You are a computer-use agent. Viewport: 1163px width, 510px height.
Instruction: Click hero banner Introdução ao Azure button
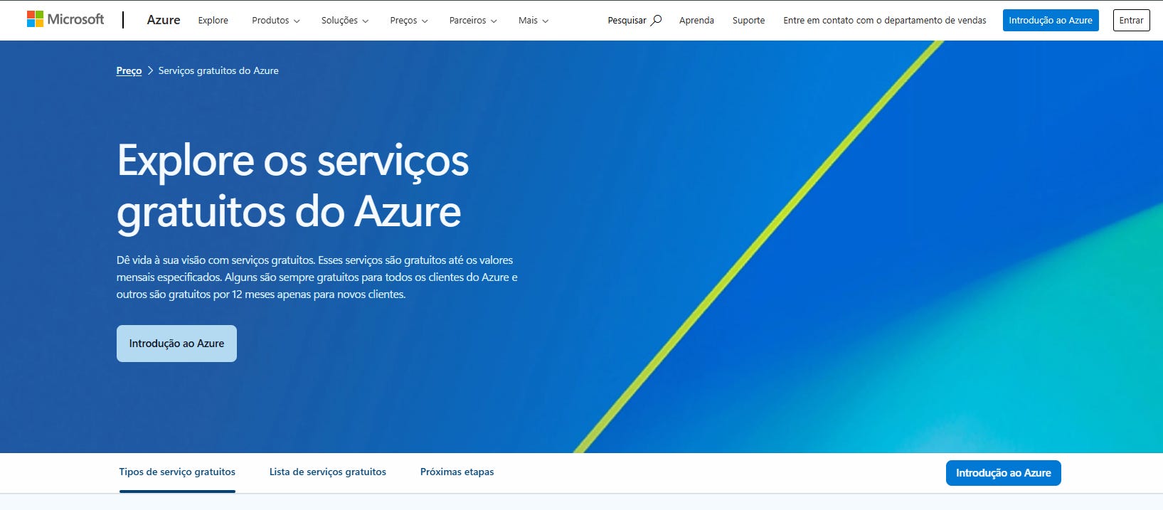pos(176,343)
